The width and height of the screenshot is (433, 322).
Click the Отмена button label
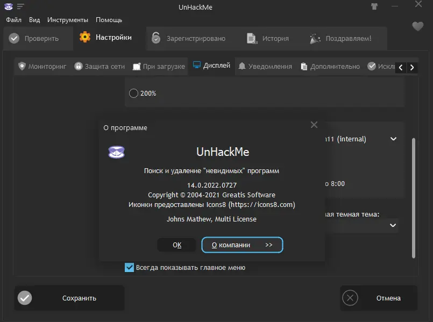pos(388,298)
